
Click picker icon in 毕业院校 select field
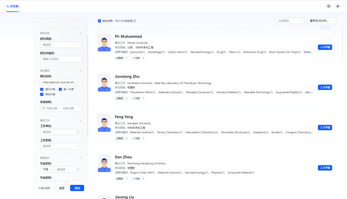coord(78,169)
